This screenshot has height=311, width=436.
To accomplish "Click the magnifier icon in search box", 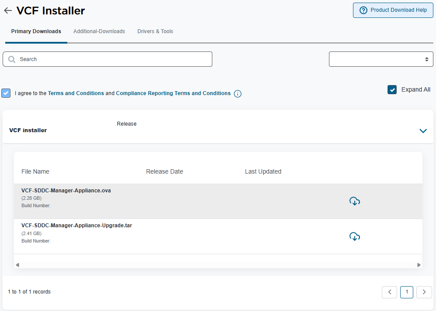I will [12, 59].
